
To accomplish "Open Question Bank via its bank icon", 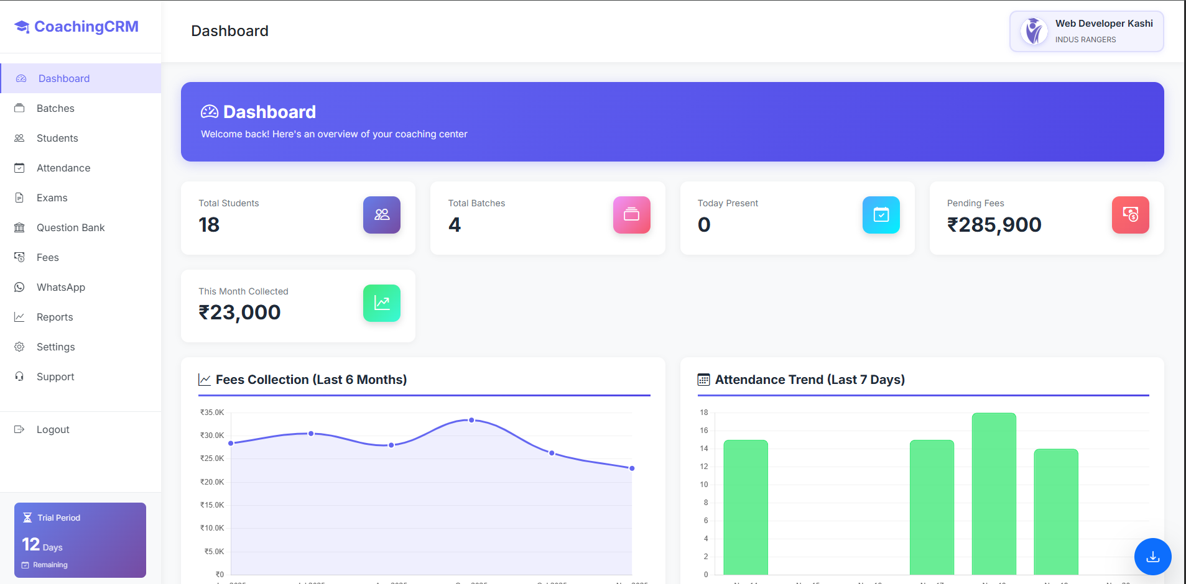I will tap(21, 227).
